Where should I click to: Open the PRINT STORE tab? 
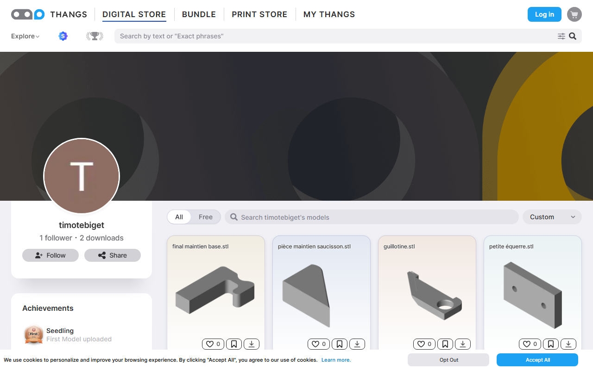[259, 14]
